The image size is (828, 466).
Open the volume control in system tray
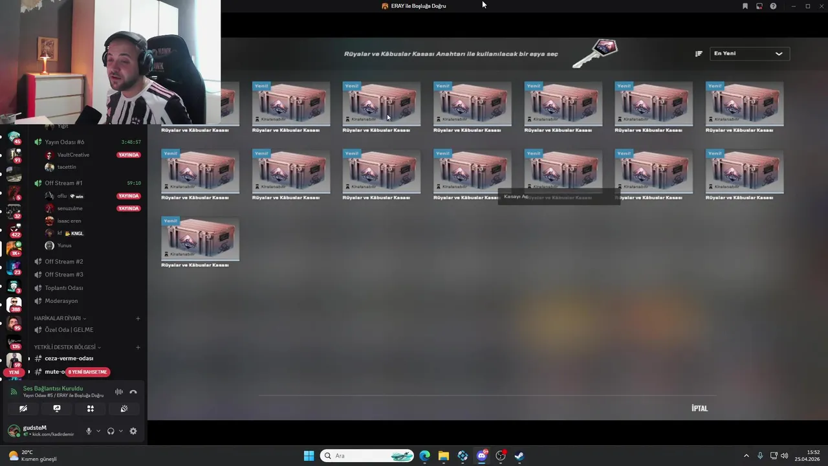pos(785,456)
